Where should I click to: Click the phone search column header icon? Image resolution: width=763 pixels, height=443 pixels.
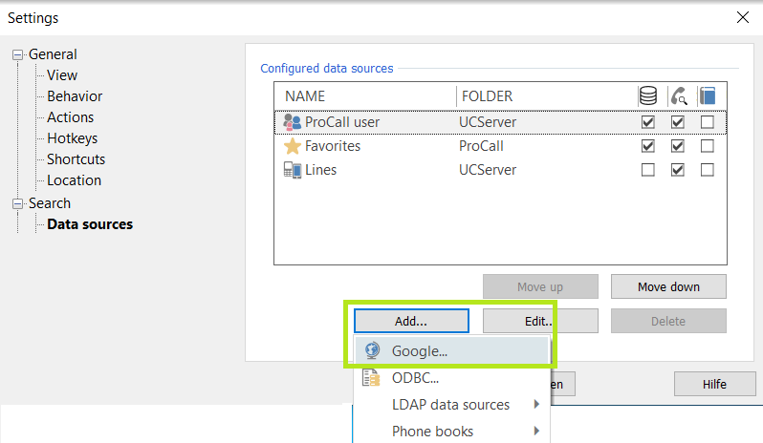(x=678, y=95)
